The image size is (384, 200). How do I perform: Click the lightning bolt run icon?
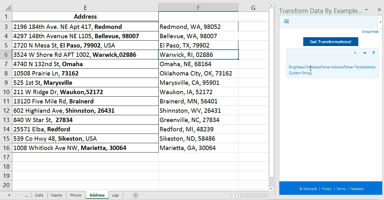pyautogui.click(x=373, y=53)
